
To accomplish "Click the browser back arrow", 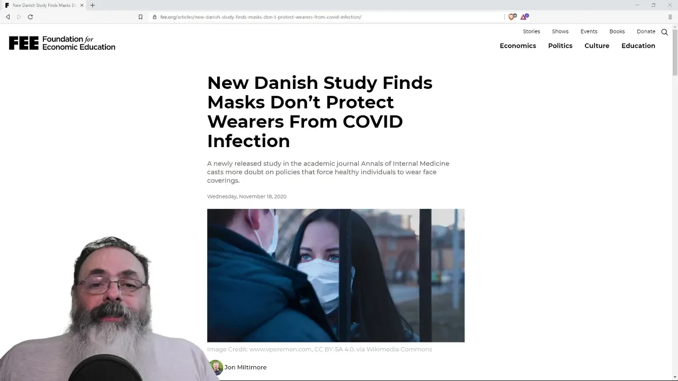I will tap(7, 17).
